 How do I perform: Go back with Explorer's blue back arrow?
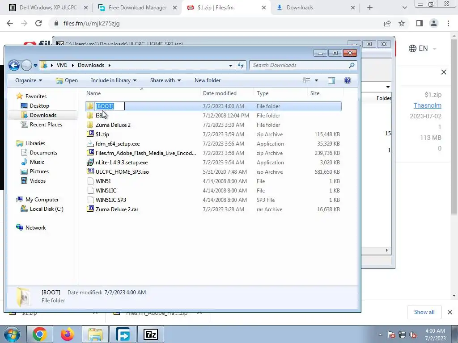pos(14,65)
